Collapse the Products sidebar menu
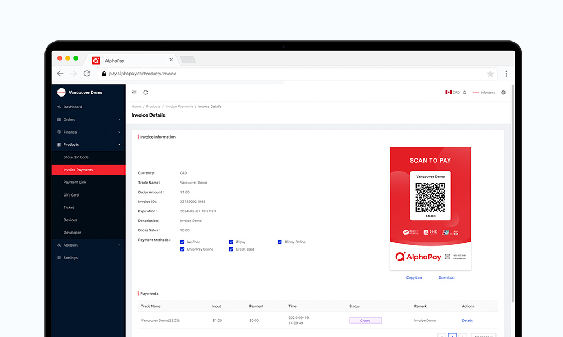 [88, 145]
